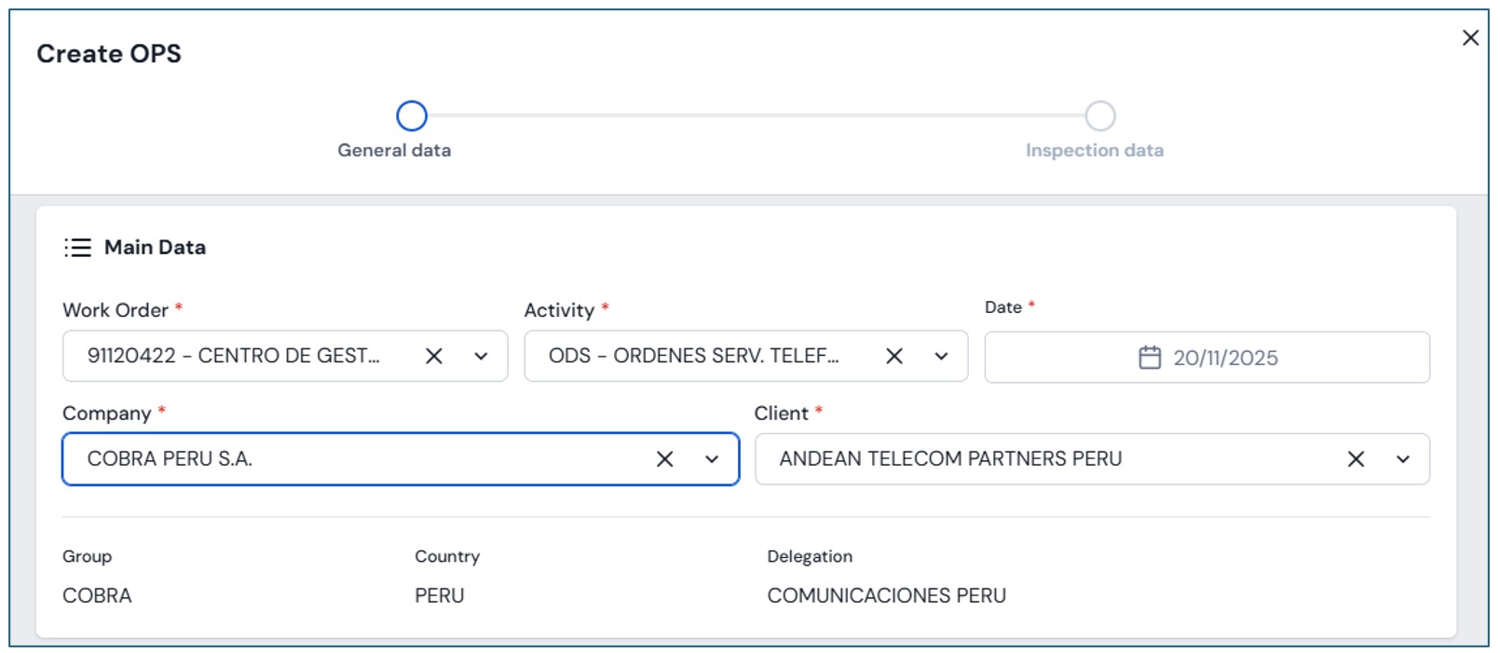1500x653 pixels.
Task: Expand the Company dropdown list
Action: (712, 459)
